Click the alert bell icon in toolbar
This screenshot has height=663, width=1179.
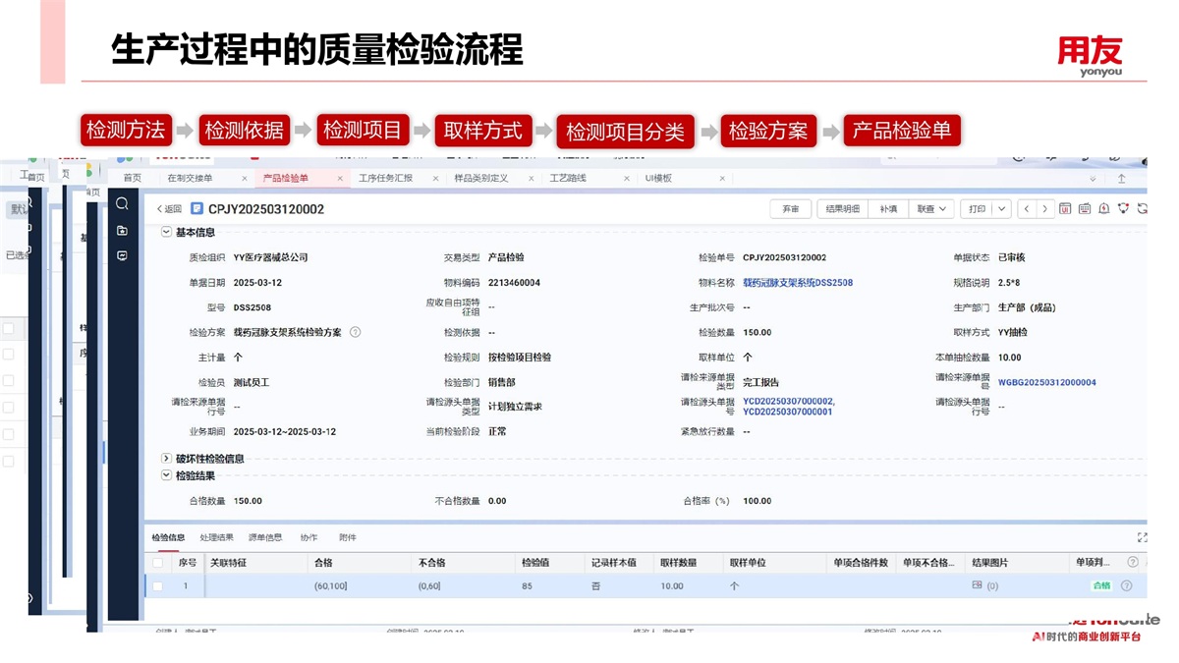pos(1104,209)
